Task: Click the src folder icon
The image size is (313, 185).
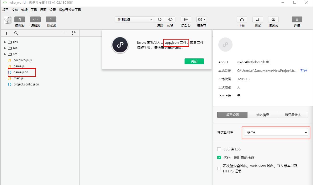Action: [10, 54]
